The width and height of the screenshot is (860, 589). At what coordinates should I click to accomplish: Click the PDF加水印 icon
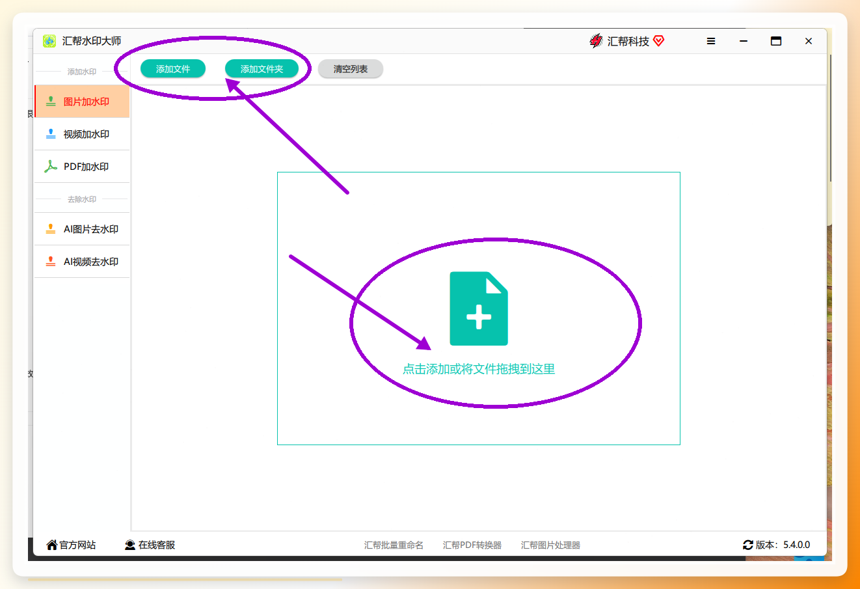pyautogui.click(x=51, y=167)
